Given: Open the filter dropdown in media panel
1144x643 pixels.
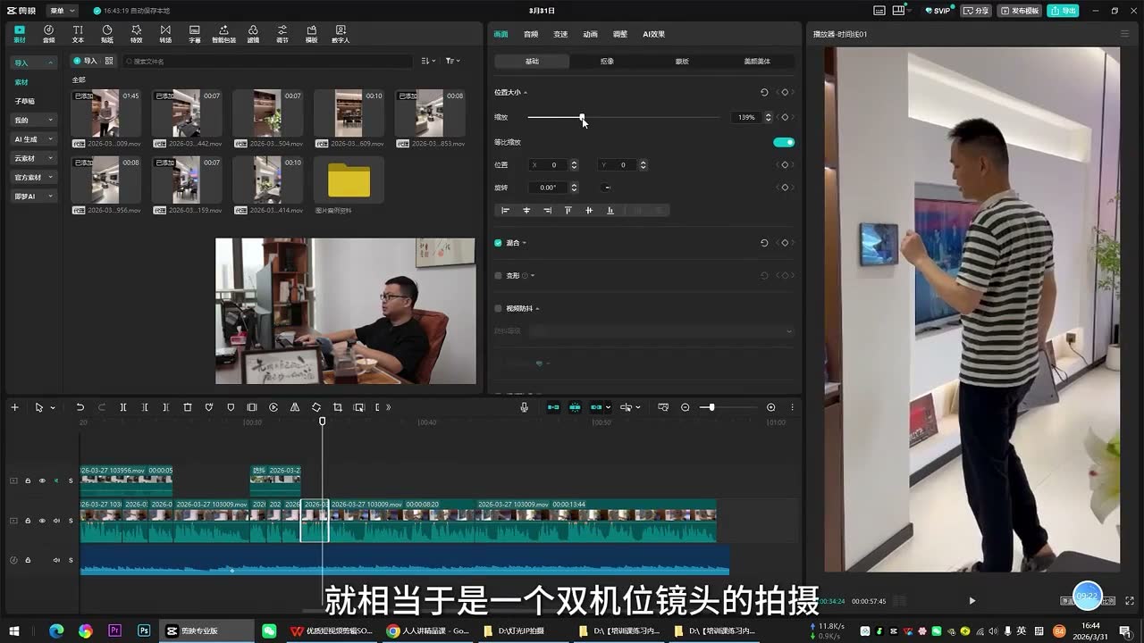Looking at the screenshot, I should click(x=452, y=61).
